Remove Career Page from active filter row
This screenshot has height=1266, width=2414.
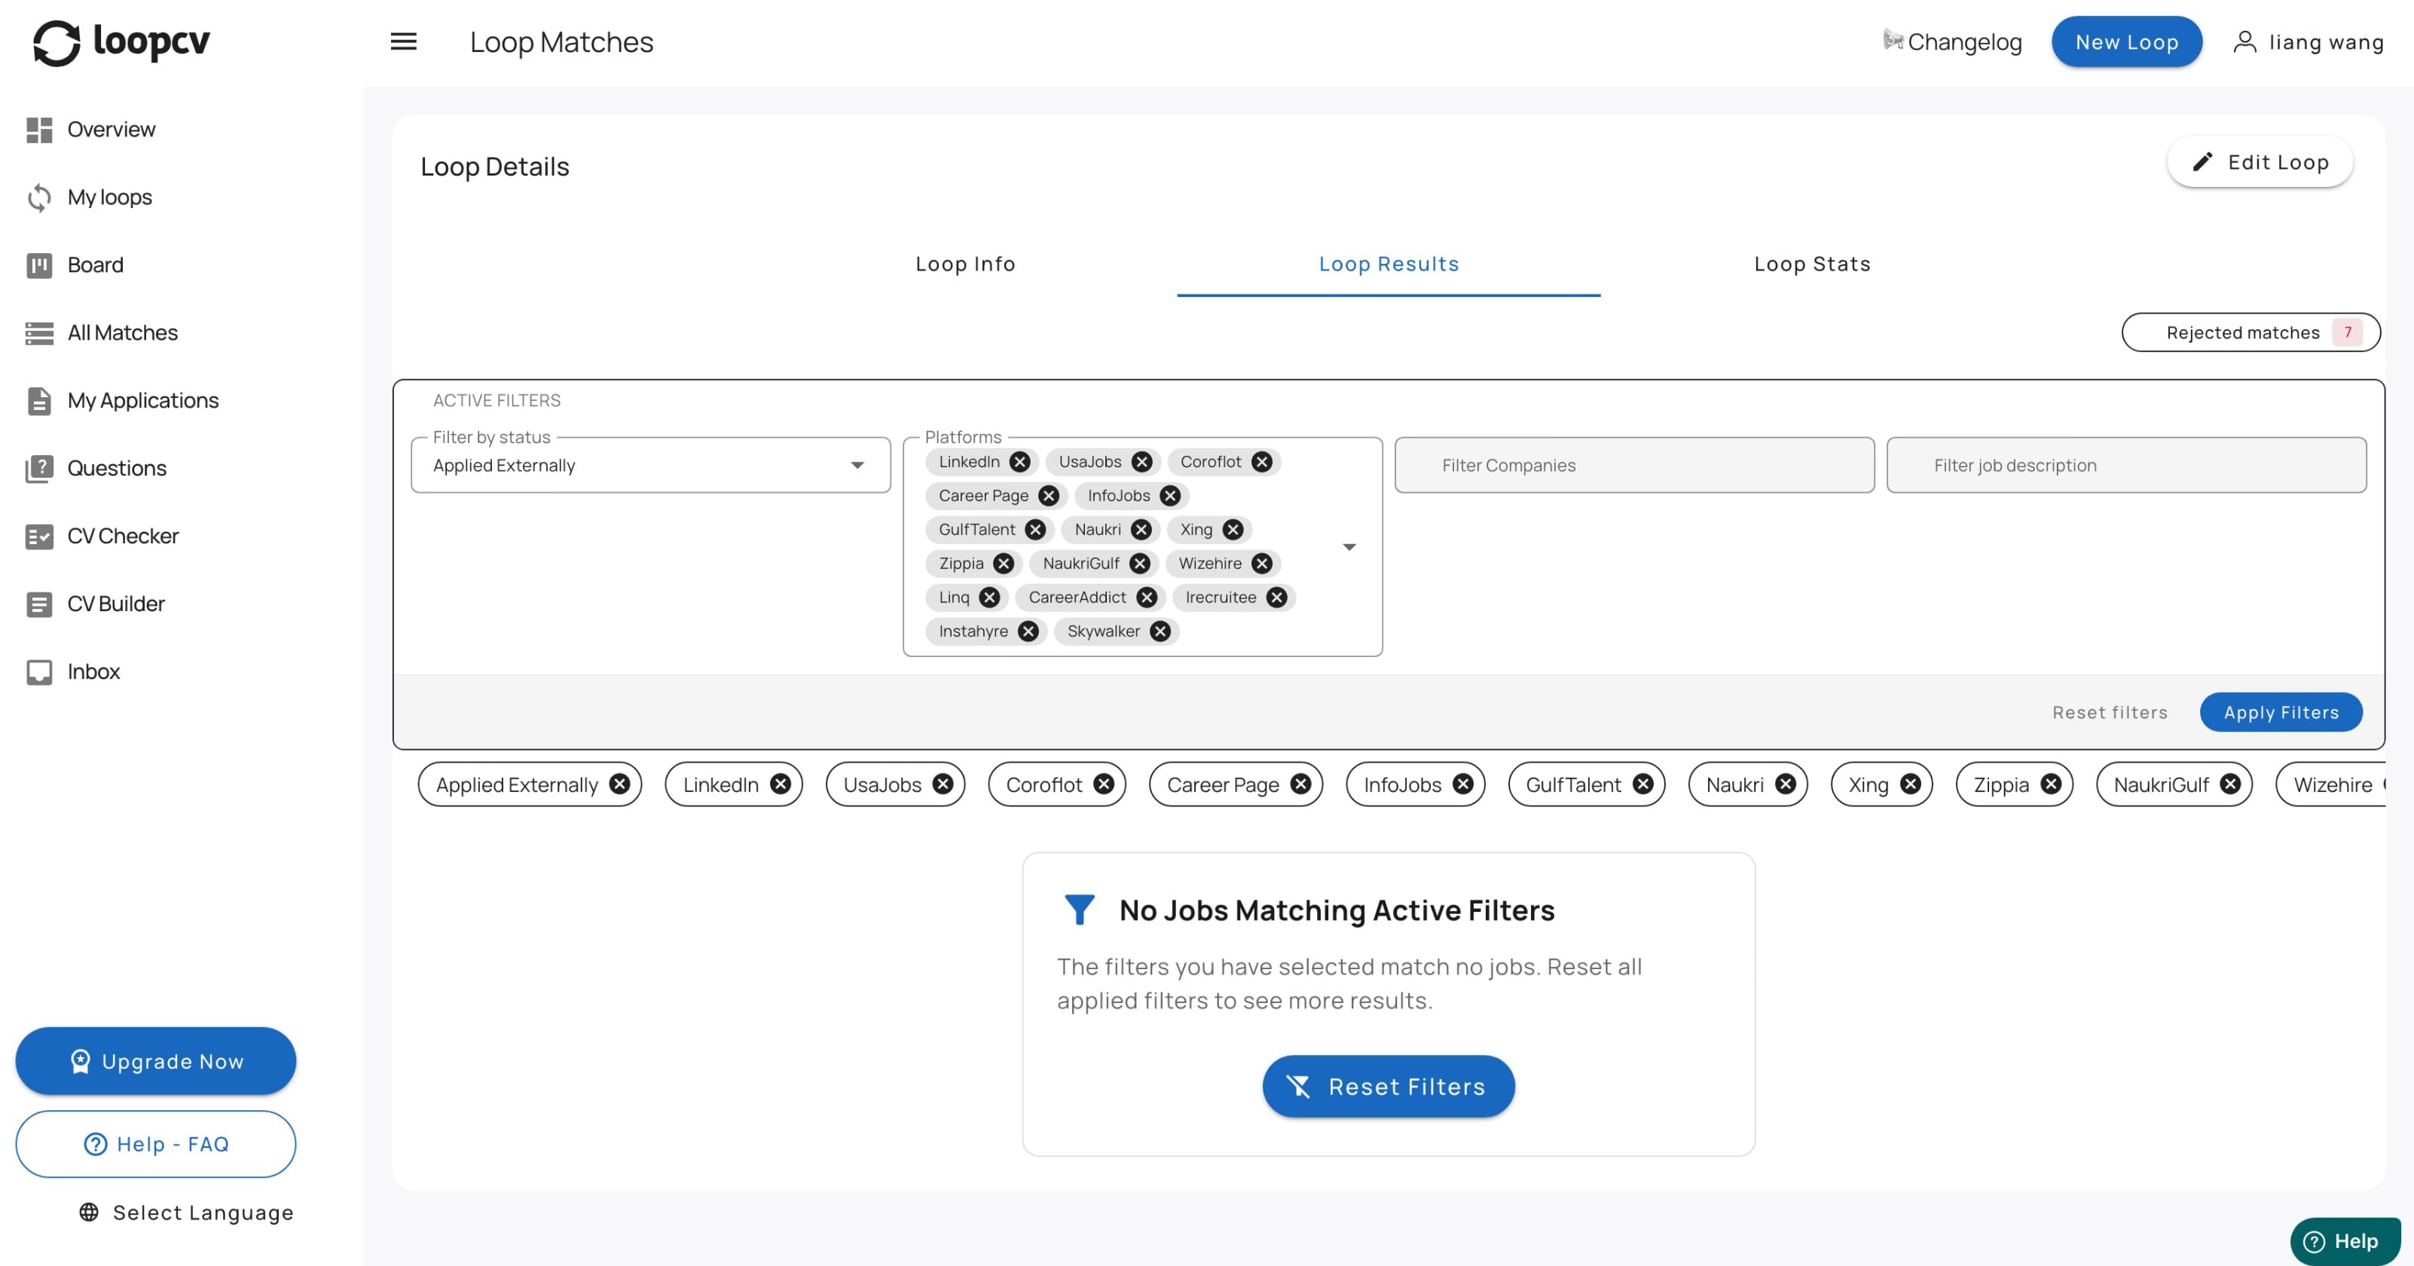(1300, 784)
